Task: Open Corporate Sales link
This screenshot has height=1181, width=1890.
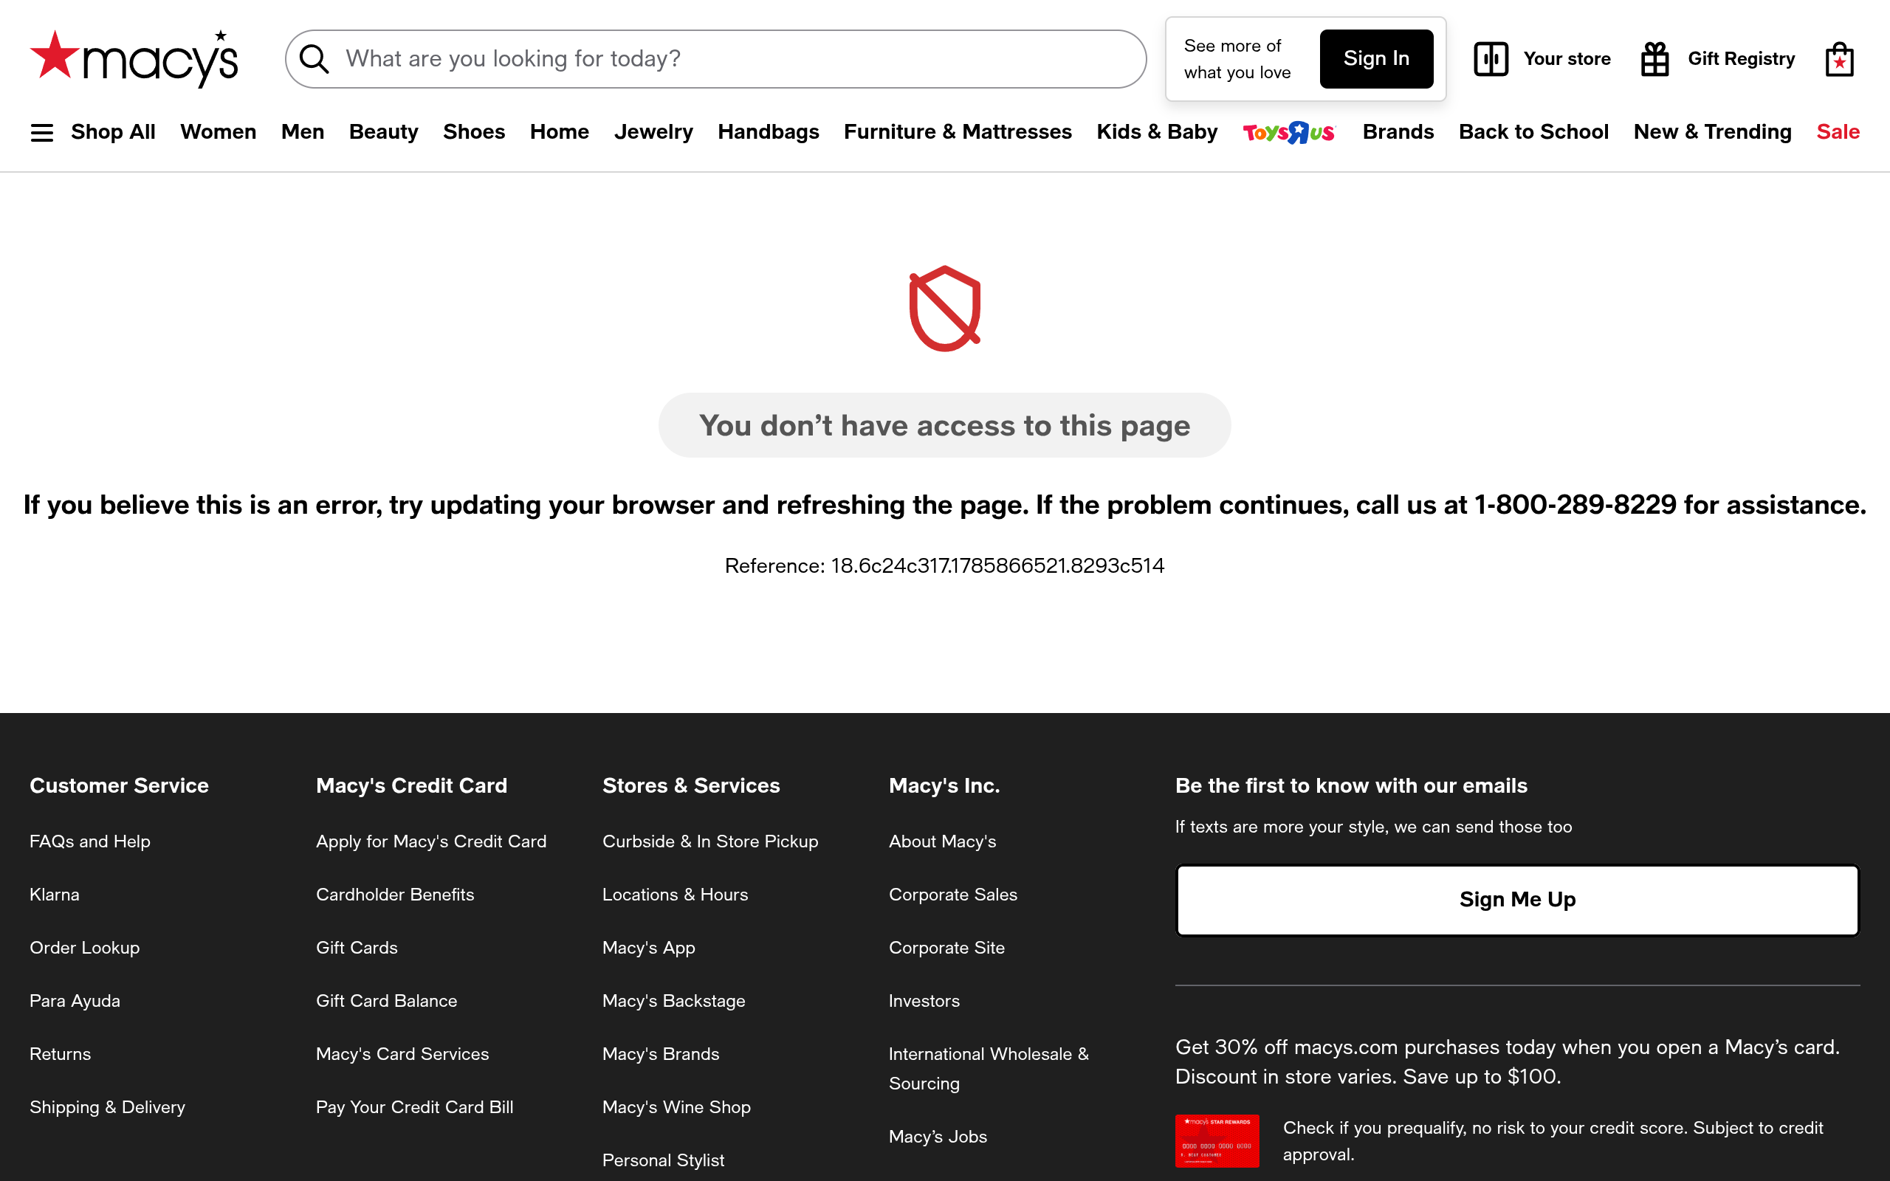Action: [953, 895]
